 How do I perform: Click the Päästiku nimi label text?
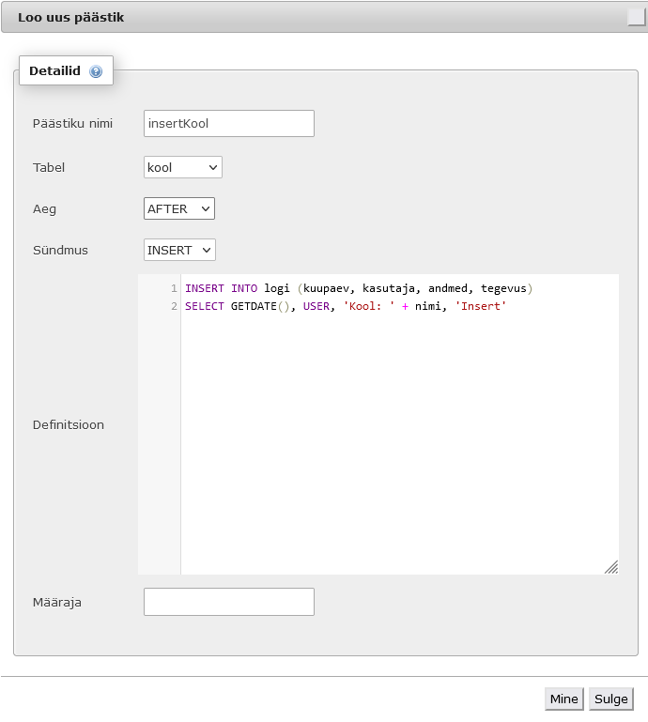pos(72,123)
